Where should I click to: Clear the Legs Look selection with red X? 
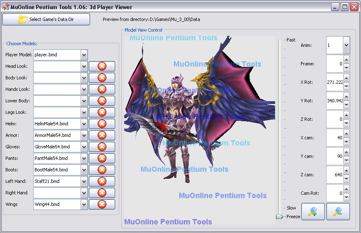click(x=102, y=112)
